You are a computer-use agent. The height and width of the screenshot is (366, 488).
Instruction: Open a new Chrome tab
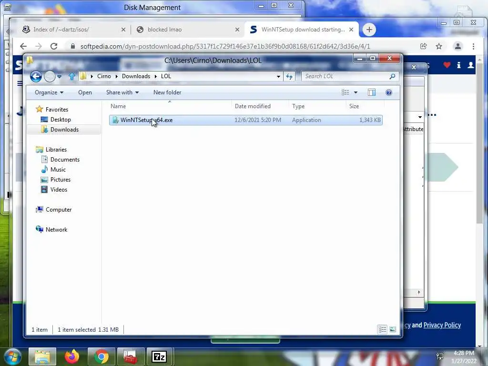click(369, 30)
